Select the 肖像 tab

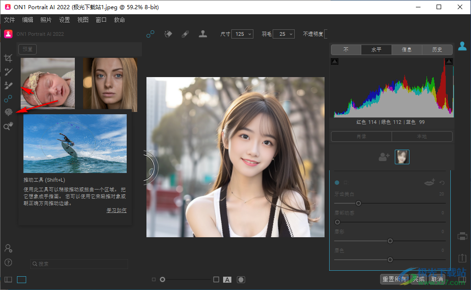click(x=361, y=136)
